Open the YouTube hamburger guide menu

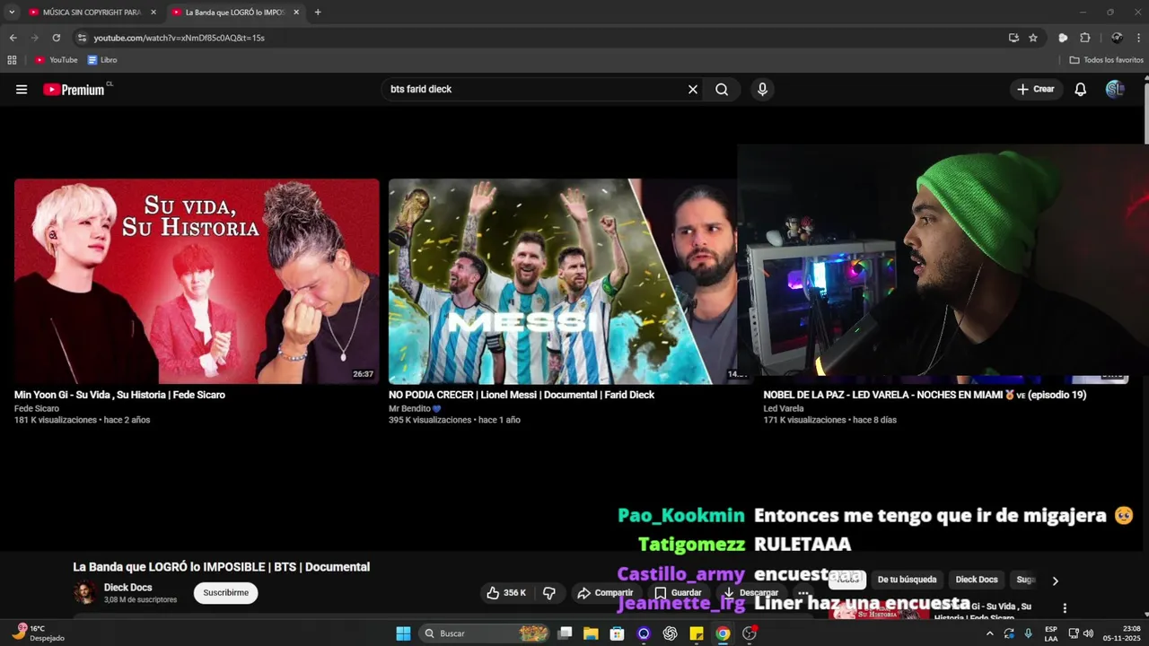22,90
